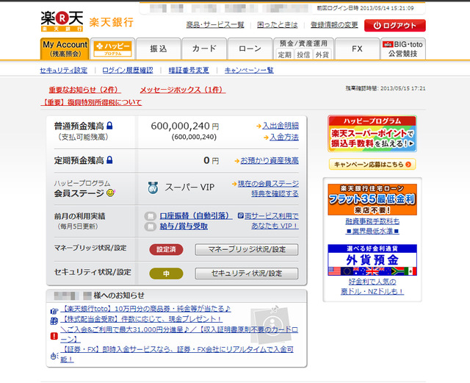The width and height of the screenshot is (470, 383).
Task: Switch to the ローン tab
Action: 250,49
